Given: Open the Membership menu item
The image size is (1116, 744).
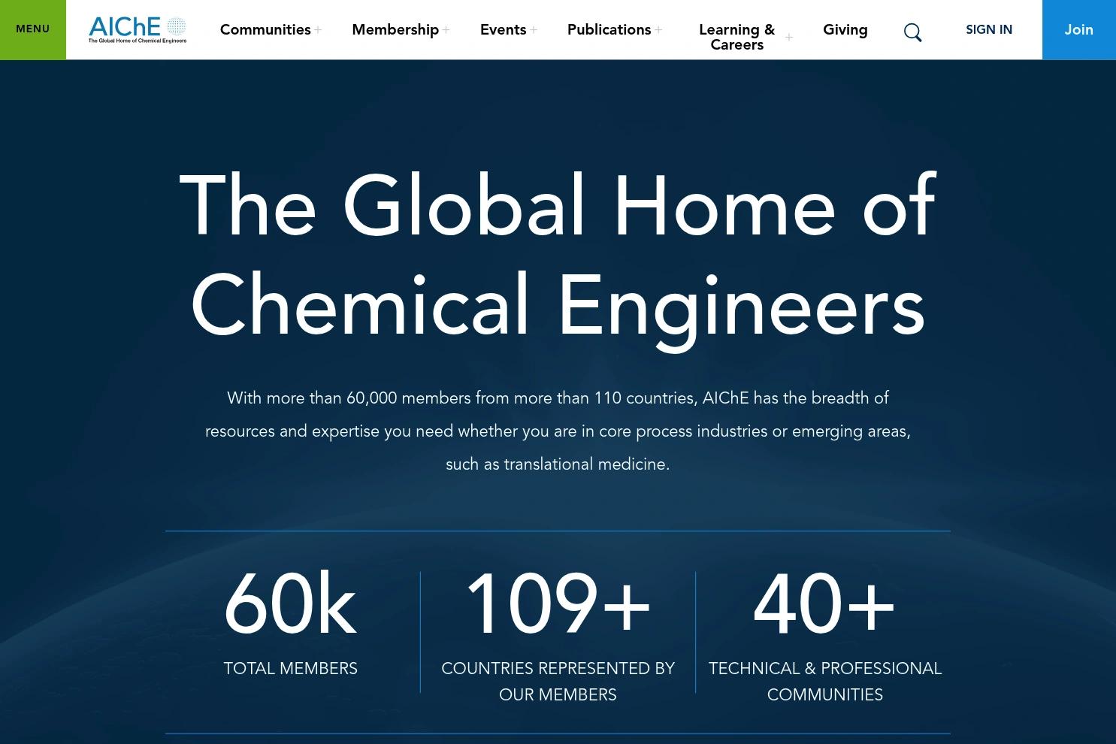Looking at the screenshot, I should click(x=395, y=29).
